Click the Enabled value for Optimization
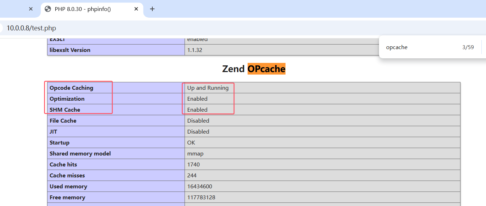 [197, 99]
